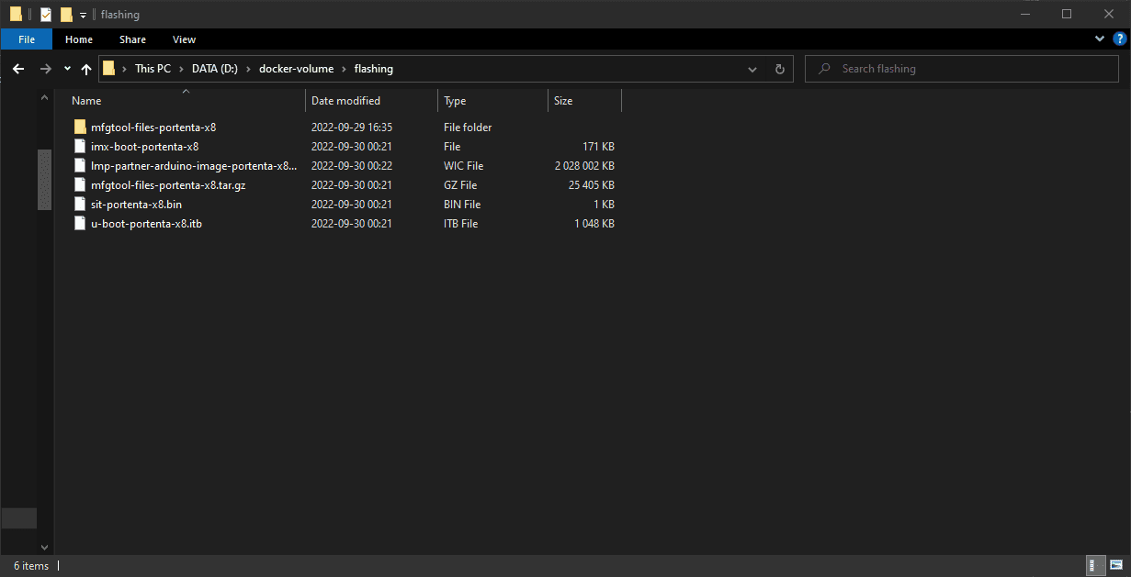Viewport: 1131px width, 577px height.
Task: Switch to the View tab
Action: [184, 39]
